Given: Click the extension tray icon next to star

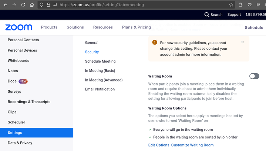Looking at the screenshot, I should tap(240, 5).
